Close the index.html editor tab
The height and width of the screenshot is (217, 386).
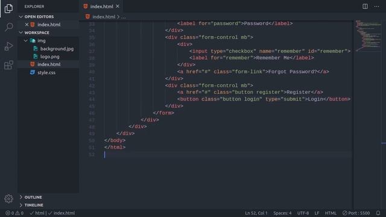[x=118, y=7]
